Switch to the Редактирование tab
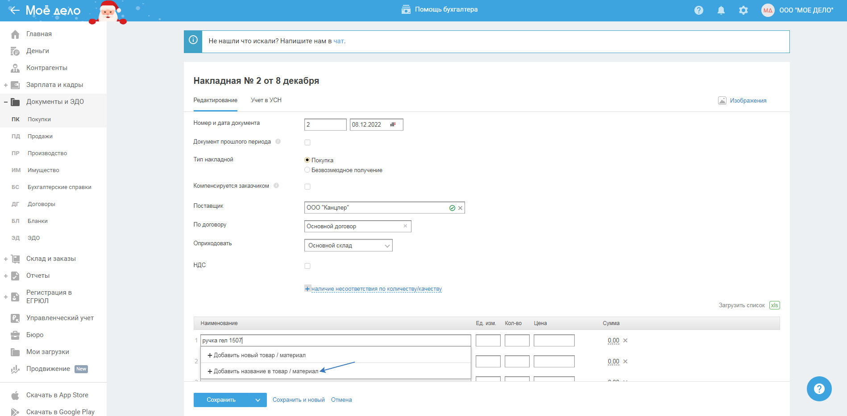Screen dimensions: 847x416 click(216, 100)
